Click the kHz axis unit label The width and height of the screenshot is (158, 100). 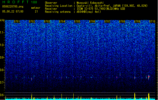(2, 20)
